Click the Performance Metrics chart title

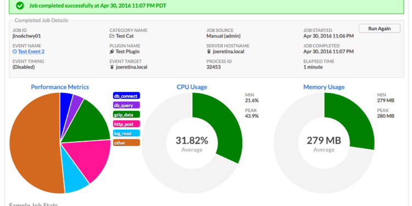[60, 87]
